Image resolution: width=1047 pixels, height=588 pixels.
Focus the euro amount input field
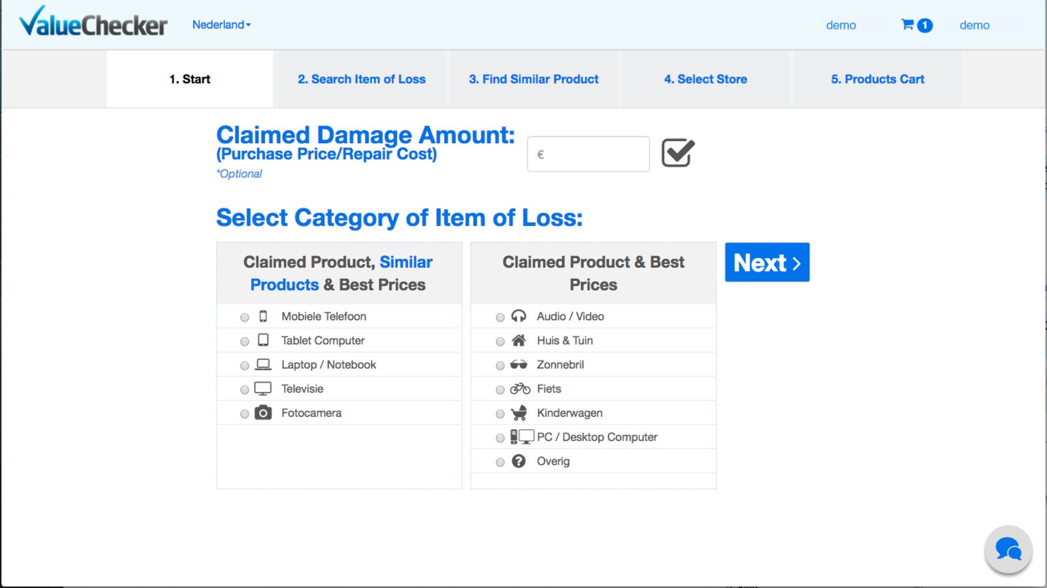tap(588, 154)
